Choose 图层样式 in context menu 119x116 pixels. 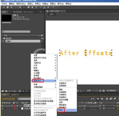[x=44, y=81]
